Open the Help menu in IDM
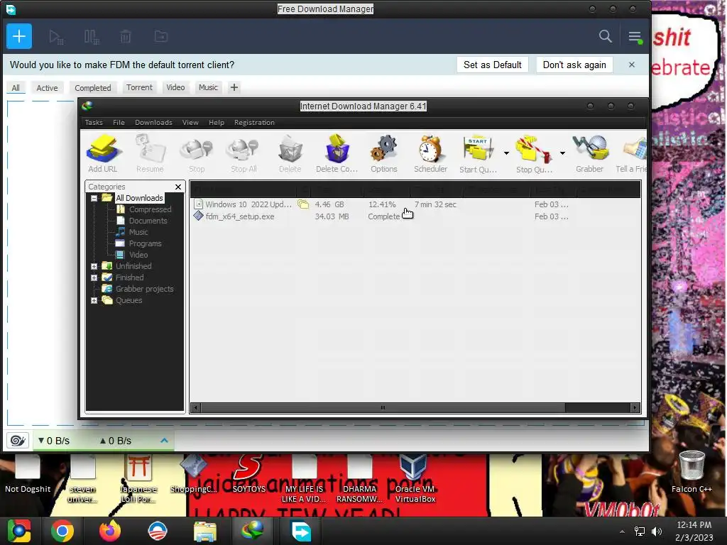The height and width of the screenshot is (545, 727). coord(216,122)
